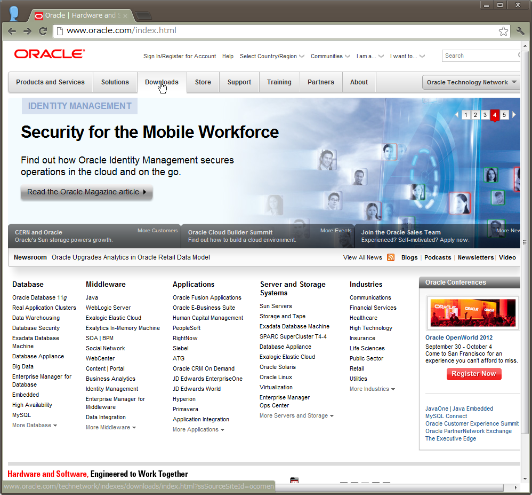Expand the 'I am a...' dropdown

370,57
